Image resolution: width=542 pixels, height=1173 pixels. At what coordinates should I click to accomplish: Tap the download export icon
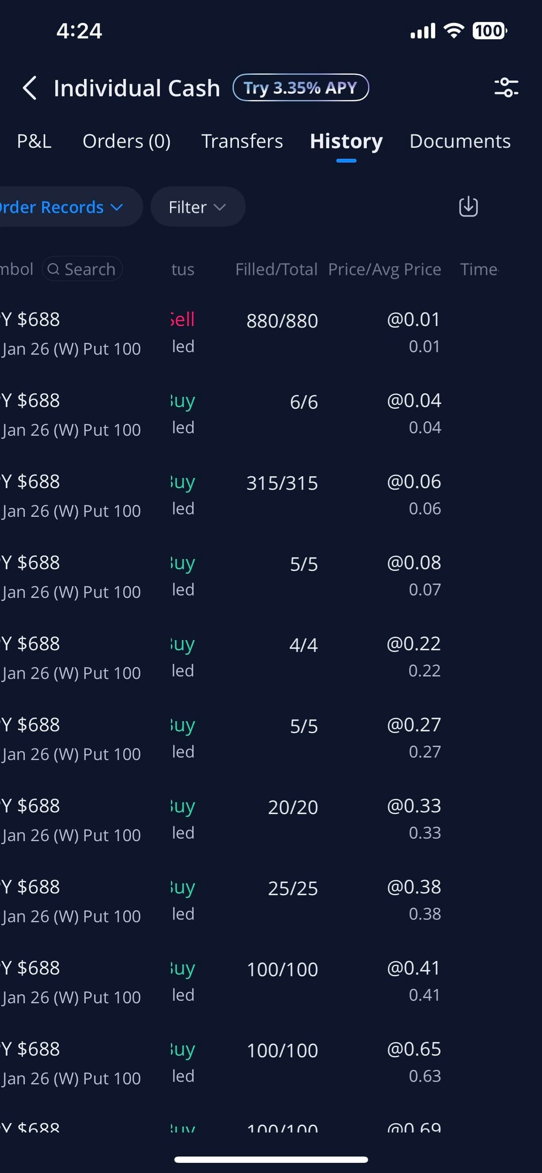point(468,207)
